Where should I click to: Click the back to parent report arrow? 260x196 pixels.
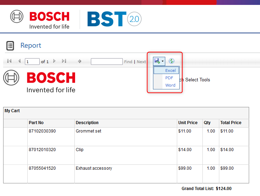click(x=80, y=61)
